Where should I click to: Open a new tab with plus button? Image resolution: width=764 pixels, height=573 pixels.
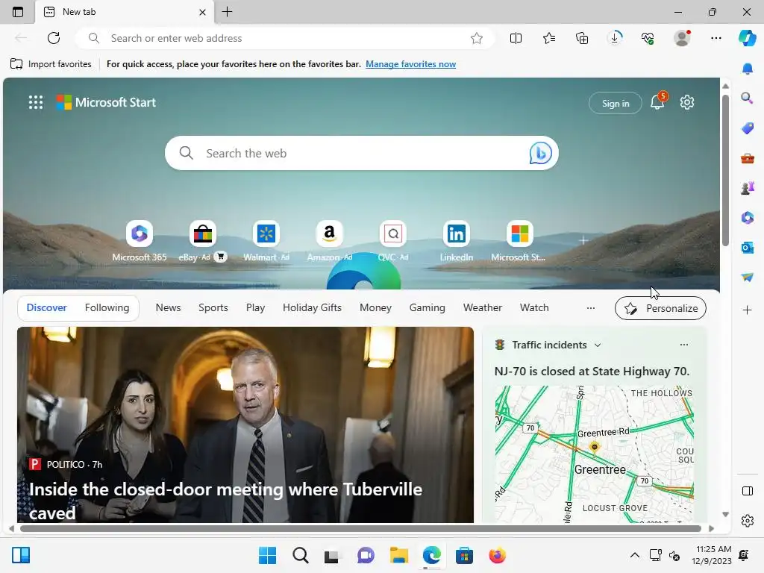point(227,12)
